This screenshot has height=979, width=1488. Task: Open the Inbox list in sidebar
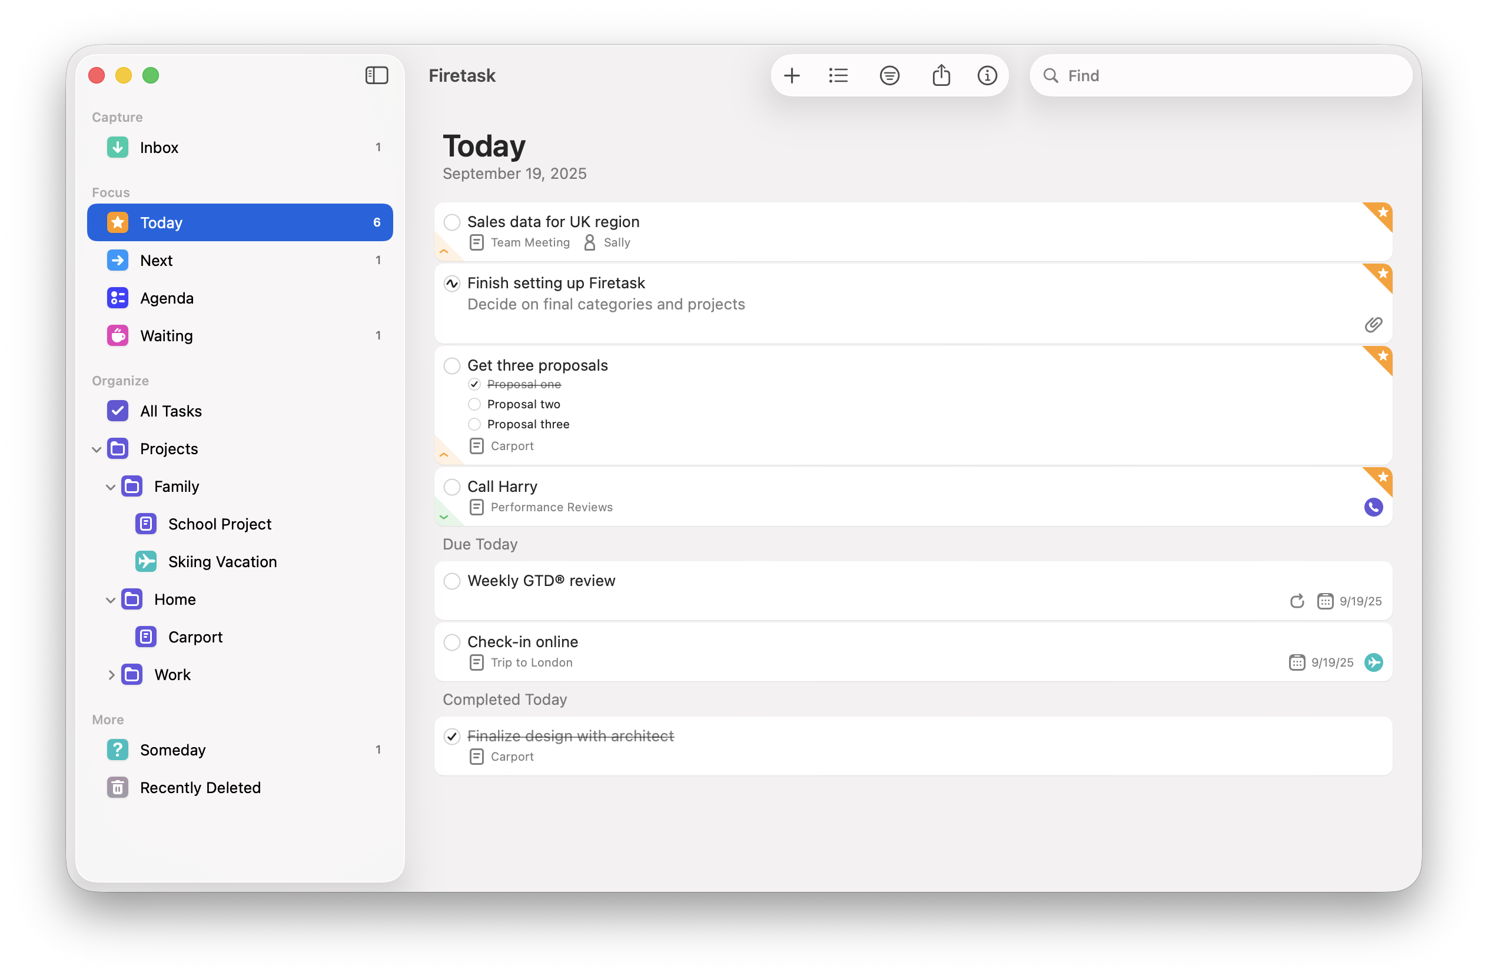[x=159, y=148]
